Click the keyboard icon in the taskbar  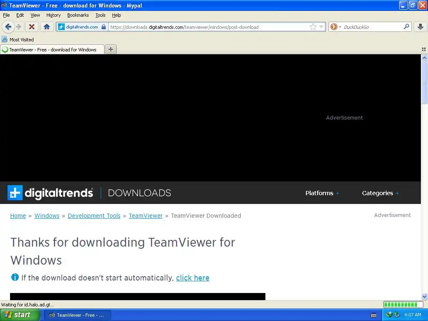point(374,315)
